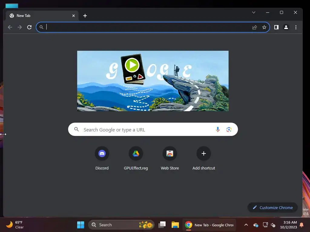
Task: Close the New Tab tab
Action: (73, 16)
